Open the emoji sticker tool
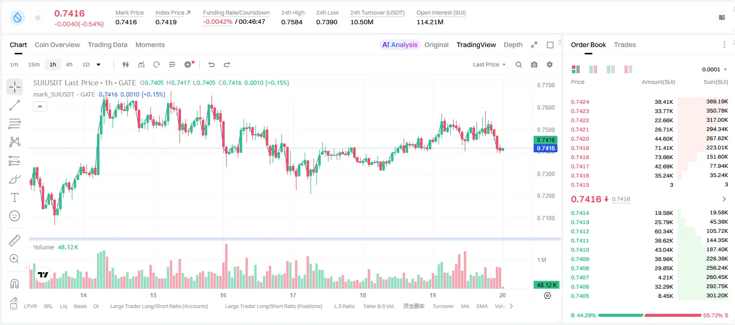 (15, 216)
